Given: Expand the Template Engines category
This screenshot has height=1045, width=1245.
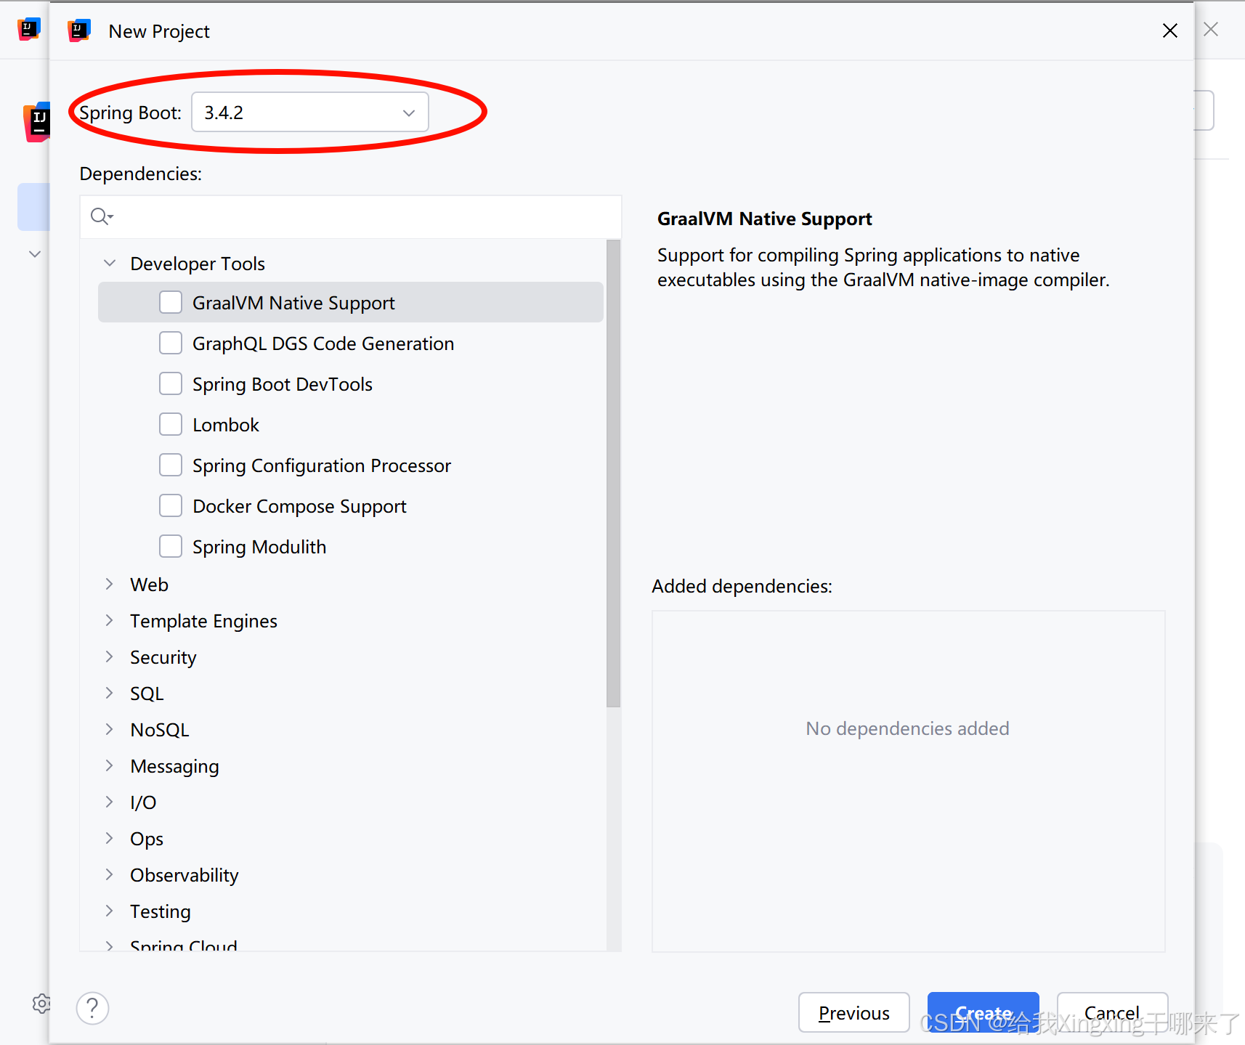Looking at the screenshot, I should click(110, 620).
